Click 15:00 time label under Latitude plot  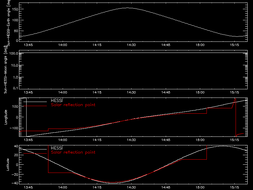[200, 187]
